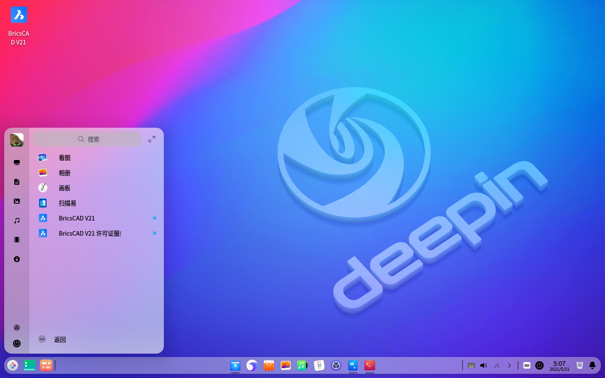This screenshot has height=378, width=605.
Task: Open the App Store from the dock
Action: pos(269,365)
